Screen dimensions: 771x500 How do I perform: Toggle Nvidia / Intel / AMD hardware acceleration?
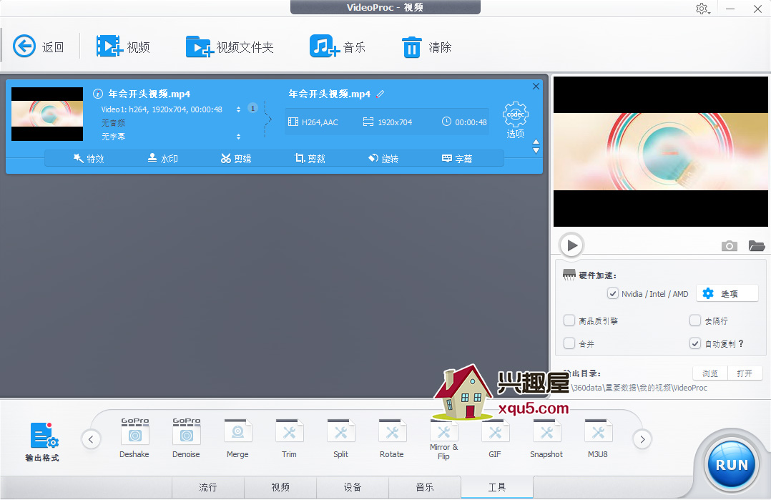(613, 293)
